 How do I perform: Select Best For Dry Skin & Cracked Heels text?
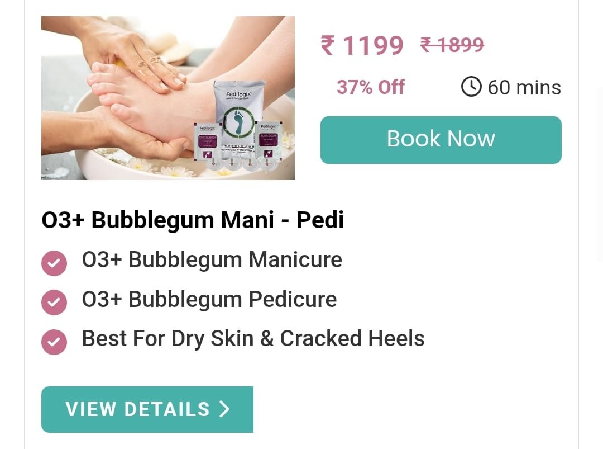pyautogui.click(x=253, y=338)
